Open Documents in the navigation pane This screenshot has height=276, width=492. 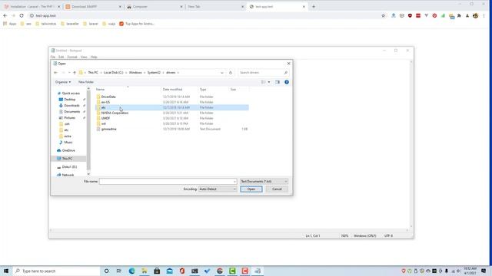click(x=71, y=112)
